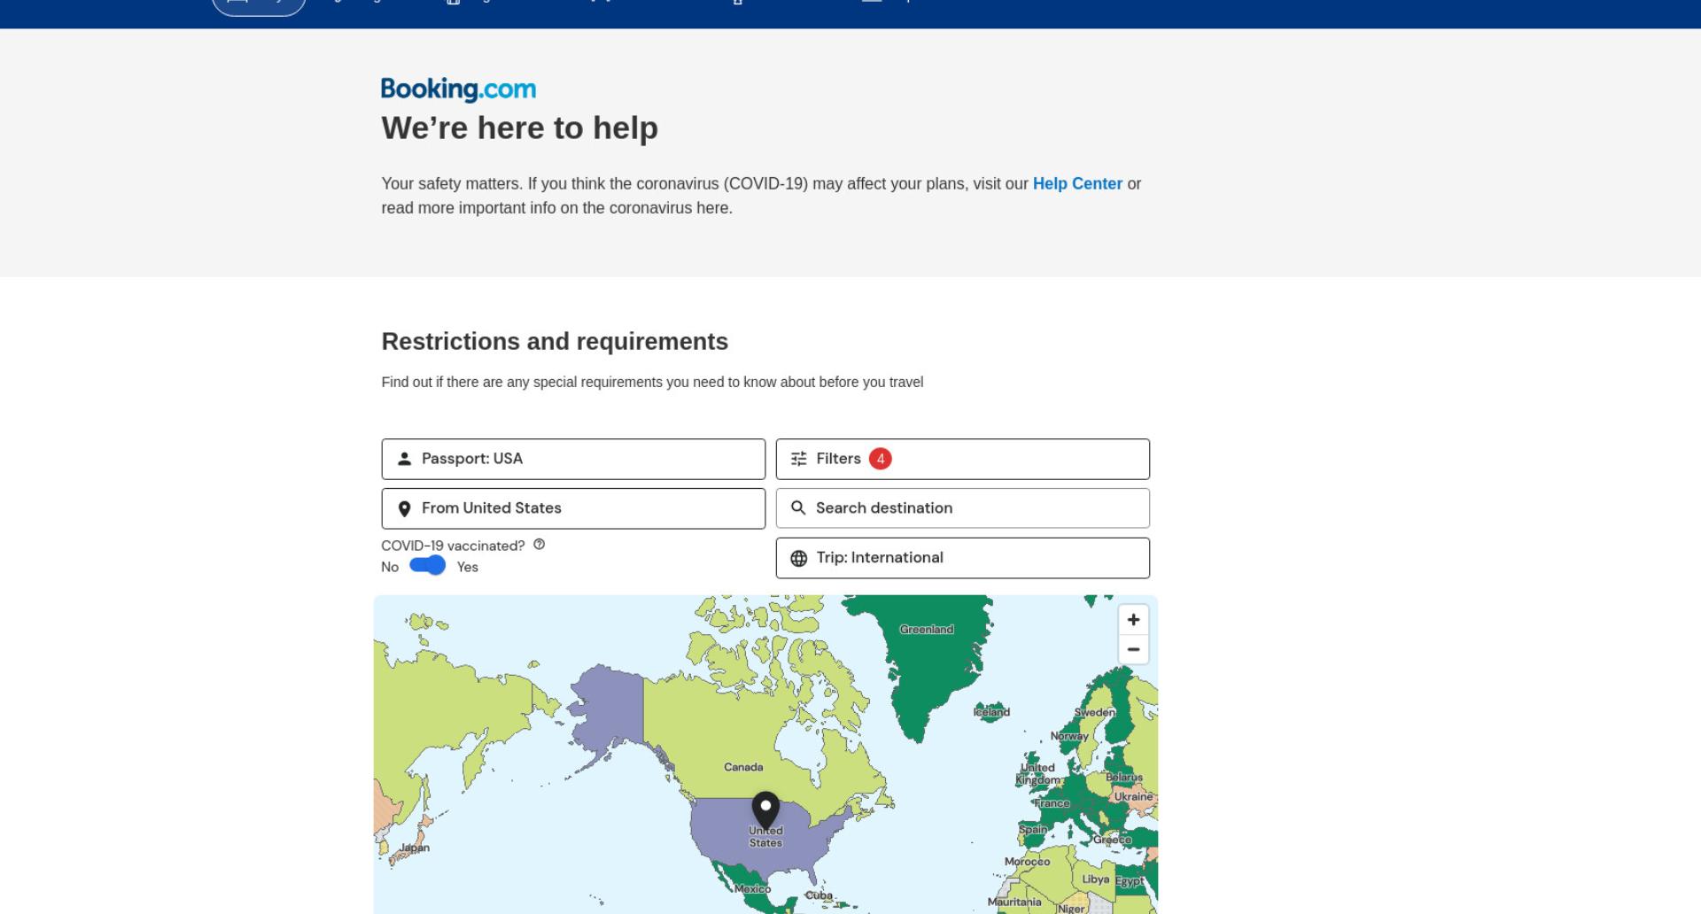
Task: Click the black map pin on United States
Action: pyautogui.click(x=765, y=810)
